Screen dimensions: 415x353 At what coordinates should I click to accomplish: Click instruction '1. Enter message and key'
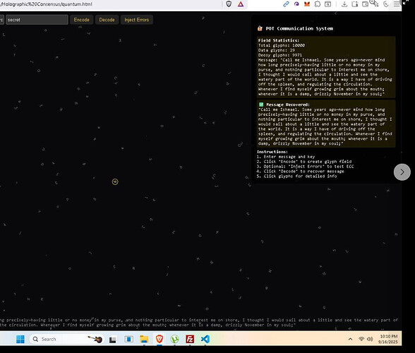coord(286,157)
